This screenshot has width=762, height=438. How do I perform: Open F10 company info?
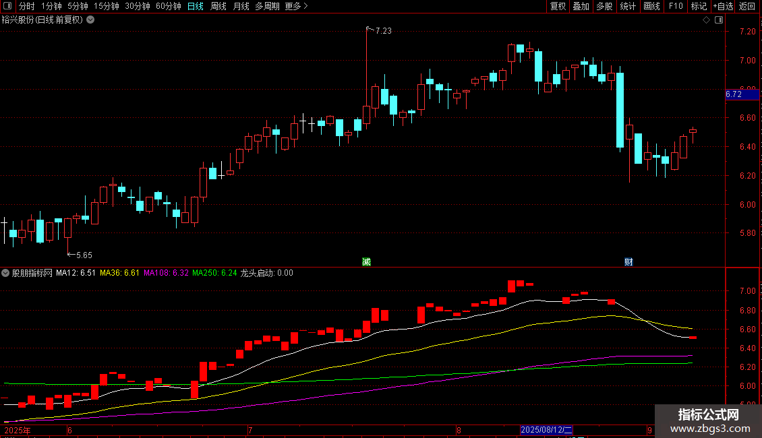[676, 6]
